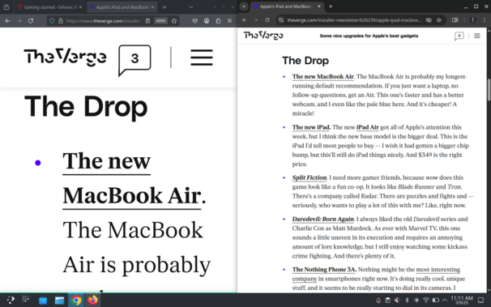The width and height of the screenshot is (491, 307).
Task: Switch to Google Chrome in the taskbar
Action: coord(76,301)
